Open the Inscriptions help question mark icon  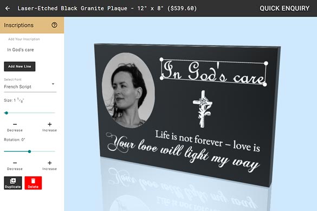tap(54, 25)
